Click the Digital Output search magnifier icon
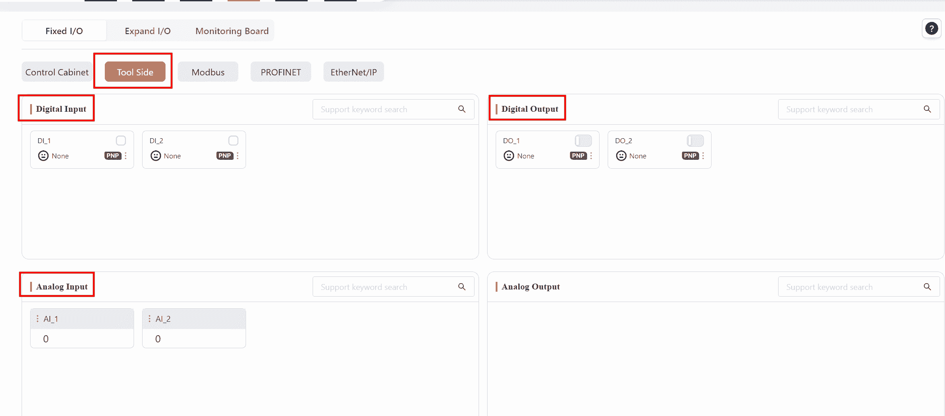 [927, 109]
